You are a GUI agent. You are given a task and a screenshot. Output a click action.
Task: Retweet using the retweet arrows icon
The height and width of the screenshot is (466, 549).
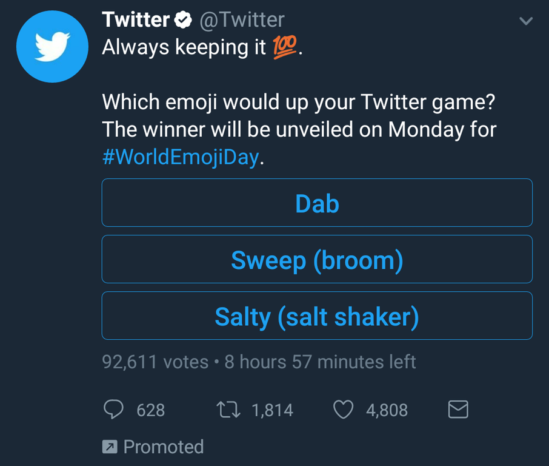point(228,410)
